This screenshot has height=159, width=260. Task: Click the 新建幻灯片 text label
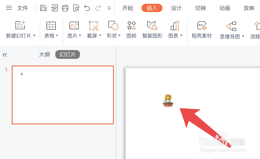point(18,35)
